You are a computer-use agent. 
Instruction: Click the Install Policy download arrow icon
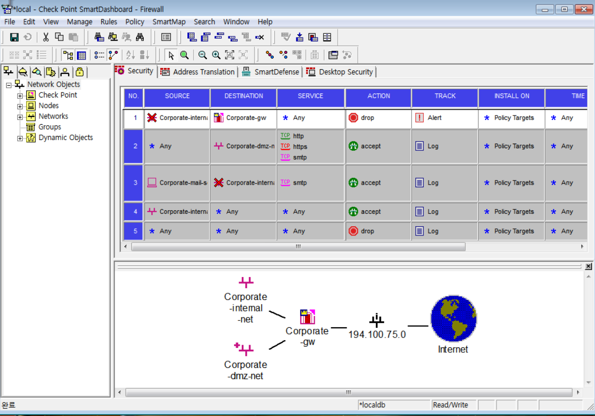300,37
